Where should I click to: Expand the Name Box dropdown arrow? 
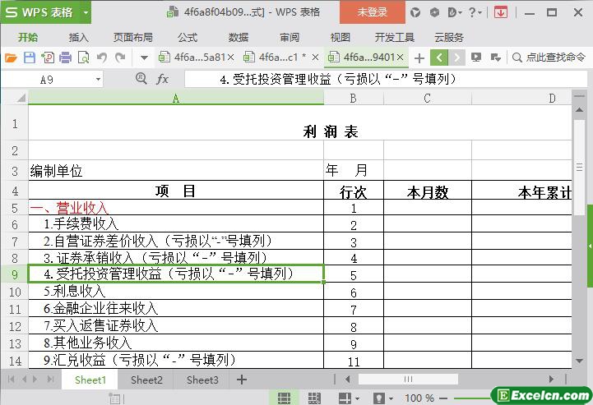pos(98,80)
